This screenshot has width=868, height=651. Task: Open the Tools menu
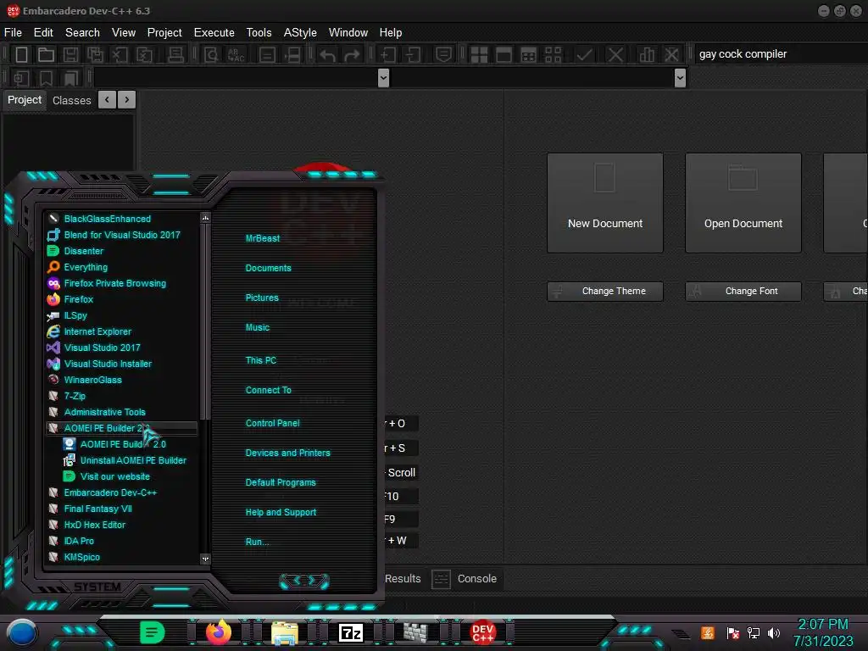[259, 33]
